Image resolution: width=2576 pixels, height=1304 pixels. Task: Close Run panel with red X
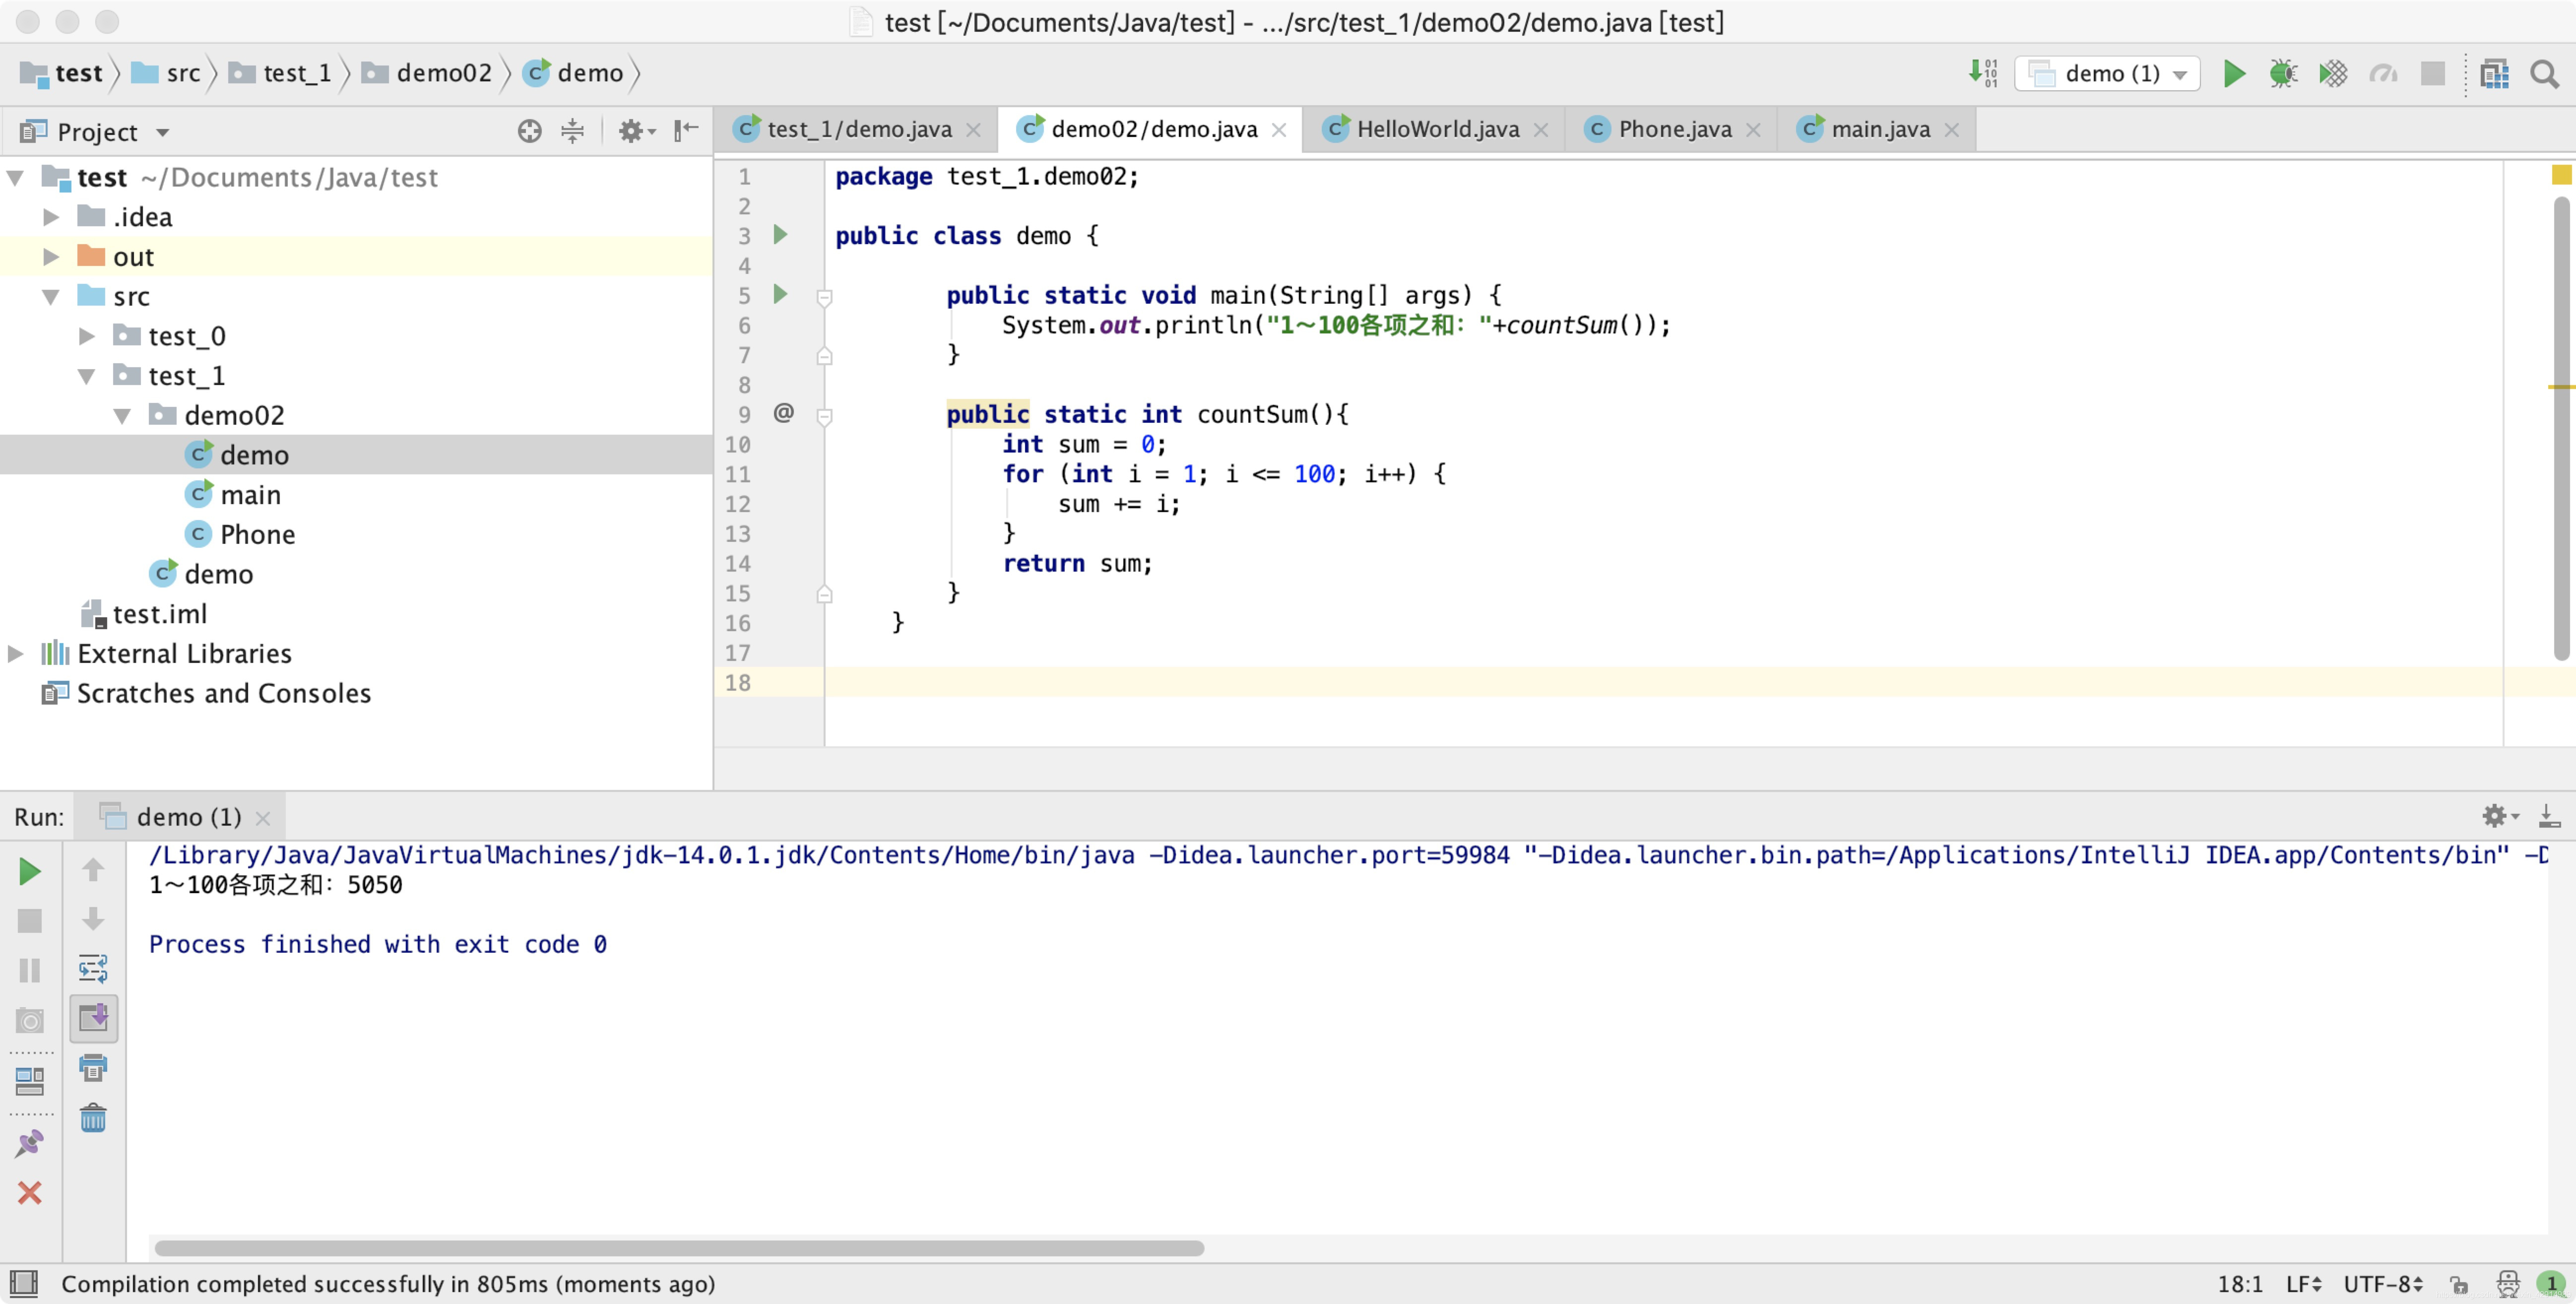pyautogui.click(x=30, y=1192)
